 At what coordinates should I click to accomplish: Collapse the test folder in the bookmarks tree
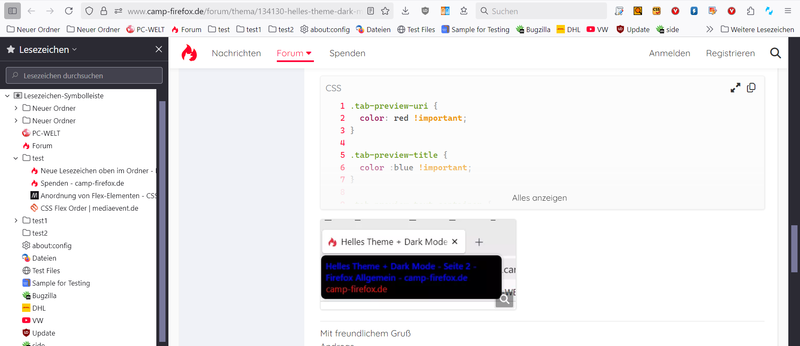(16, 158)
